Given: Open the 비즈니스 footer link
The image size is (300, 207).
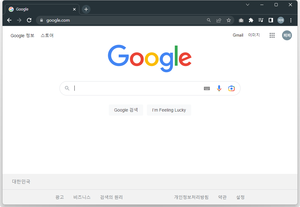Looking at the screenshot, I should pos(82,197).
